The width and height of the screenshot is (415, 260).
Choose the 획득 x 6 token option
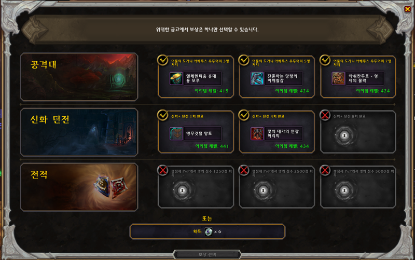(207, 231)
